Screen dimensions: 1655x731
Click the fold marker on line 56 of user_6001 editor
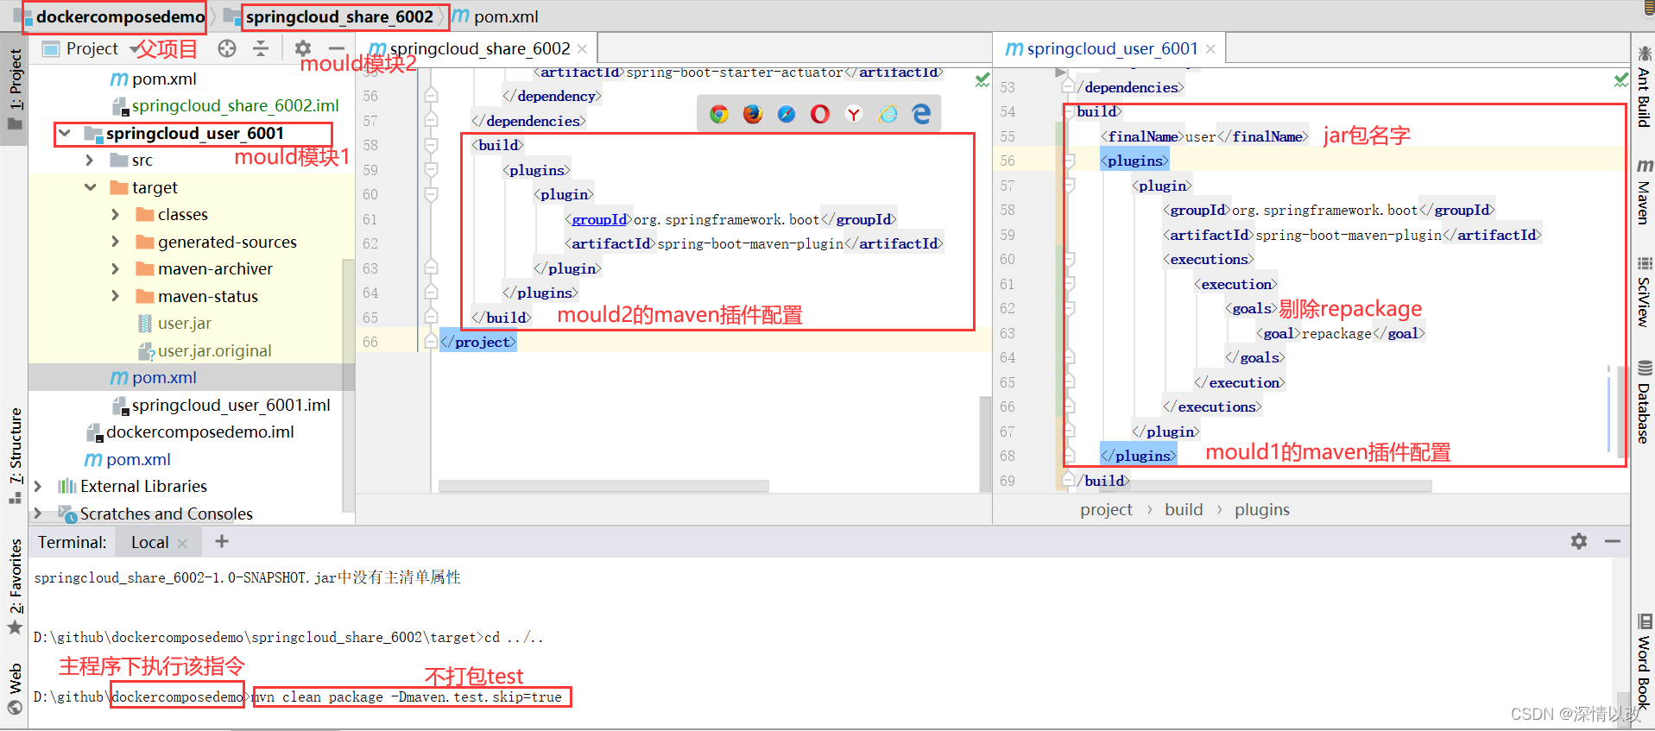coord(1069,161)
